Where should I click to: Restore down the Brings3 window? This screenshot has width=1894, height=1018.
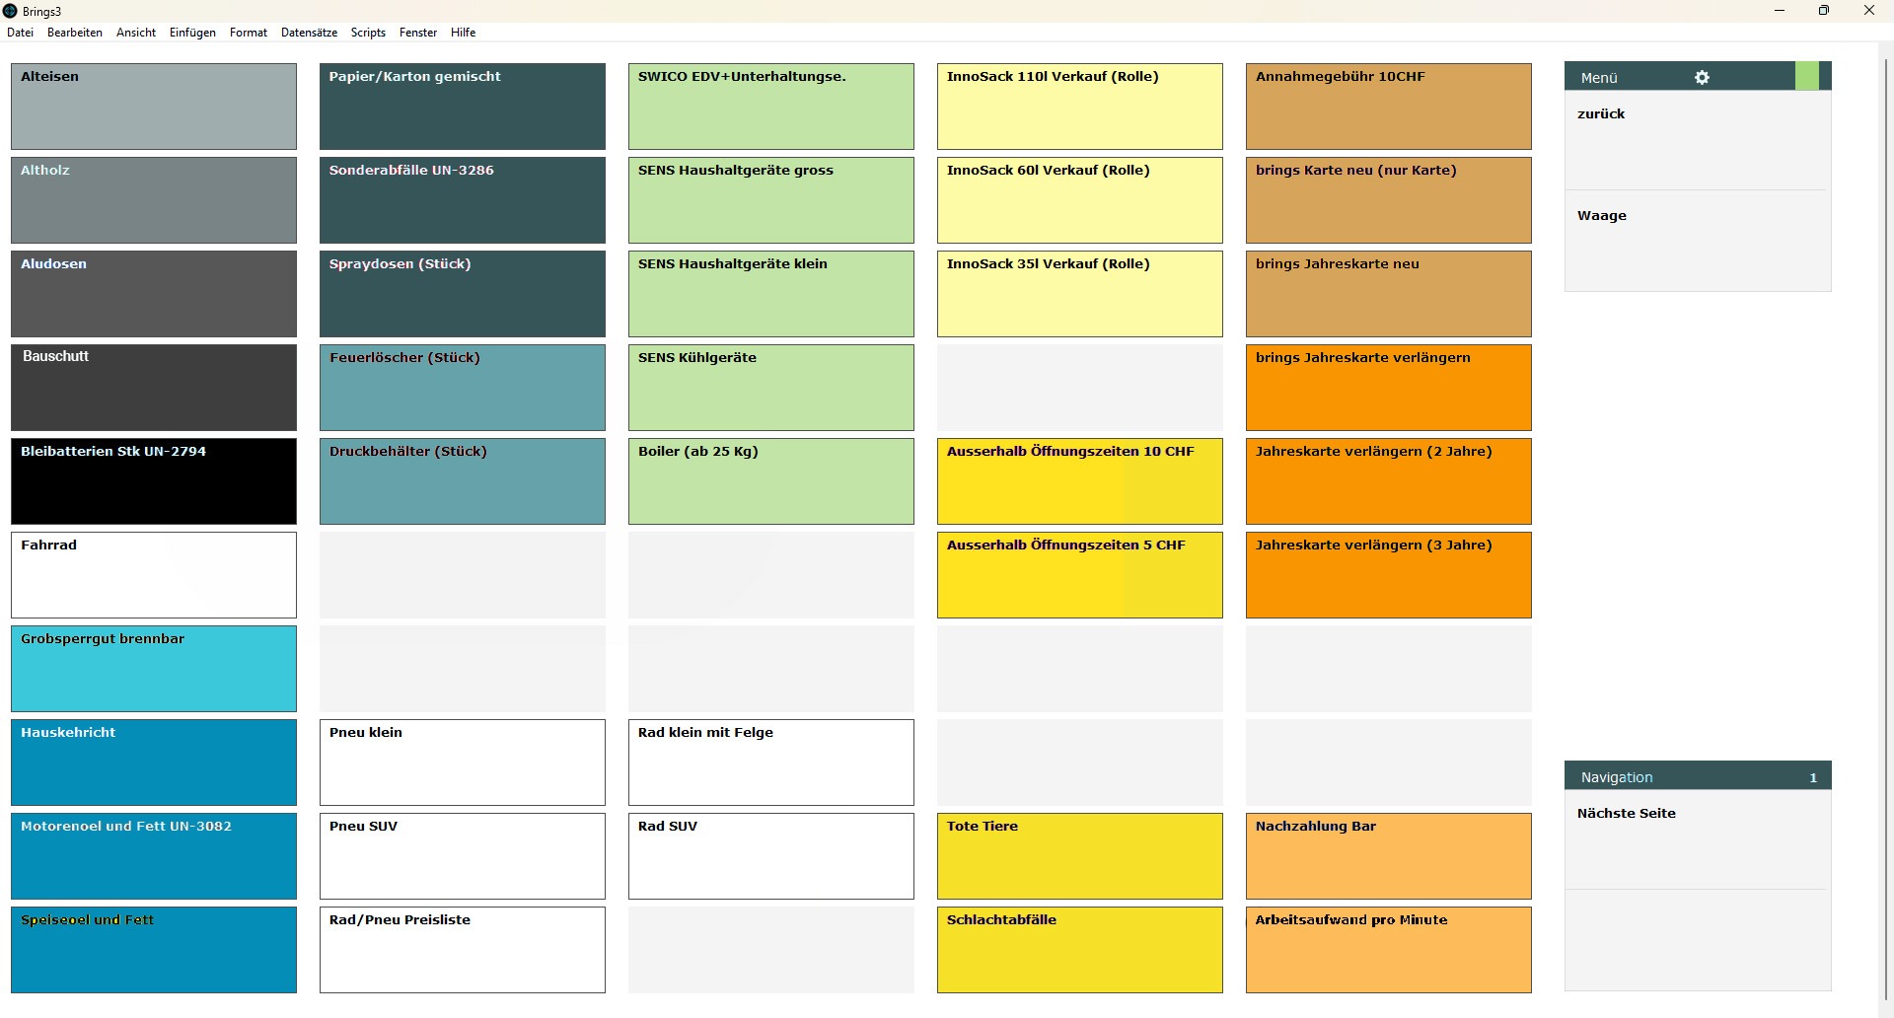point(1824,11)
